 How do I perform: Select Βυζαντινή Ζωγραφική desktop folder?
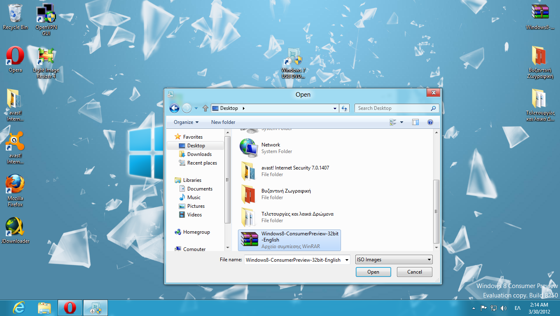coord(540,62)
